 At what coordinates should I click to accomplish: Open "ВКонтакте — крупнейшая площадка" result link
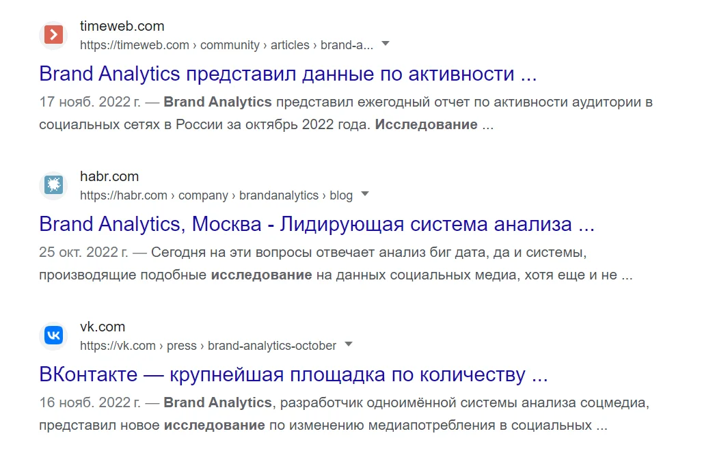(293, 374)
